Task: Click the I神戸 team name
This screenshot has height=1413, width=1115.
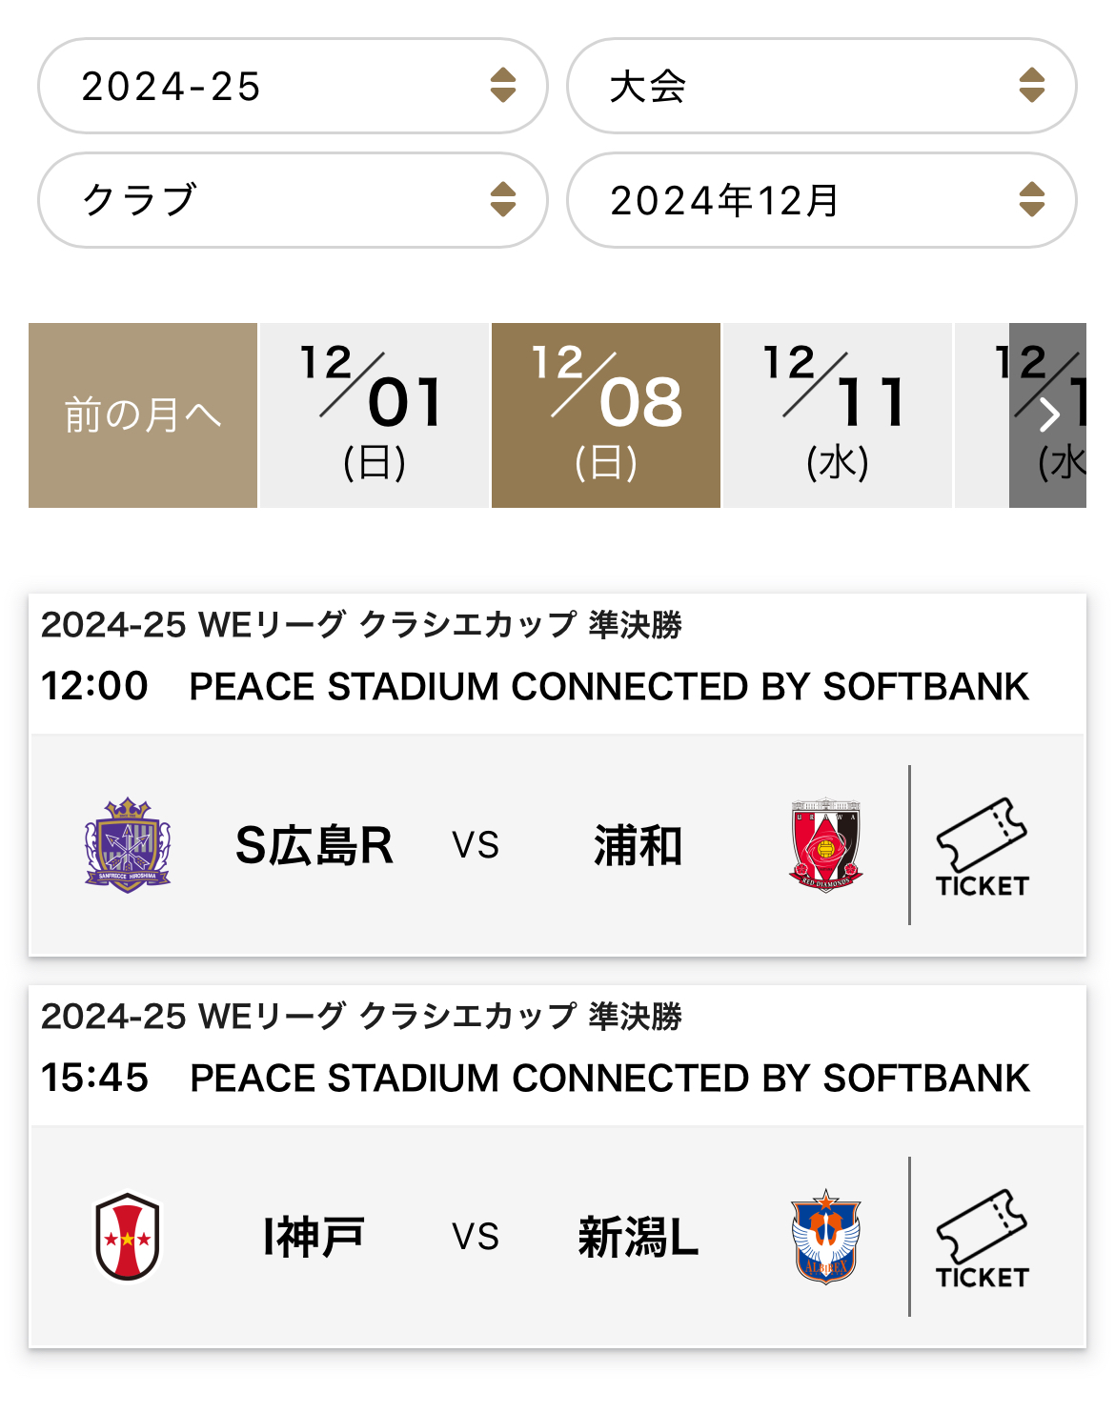Action: point(314,1237)
